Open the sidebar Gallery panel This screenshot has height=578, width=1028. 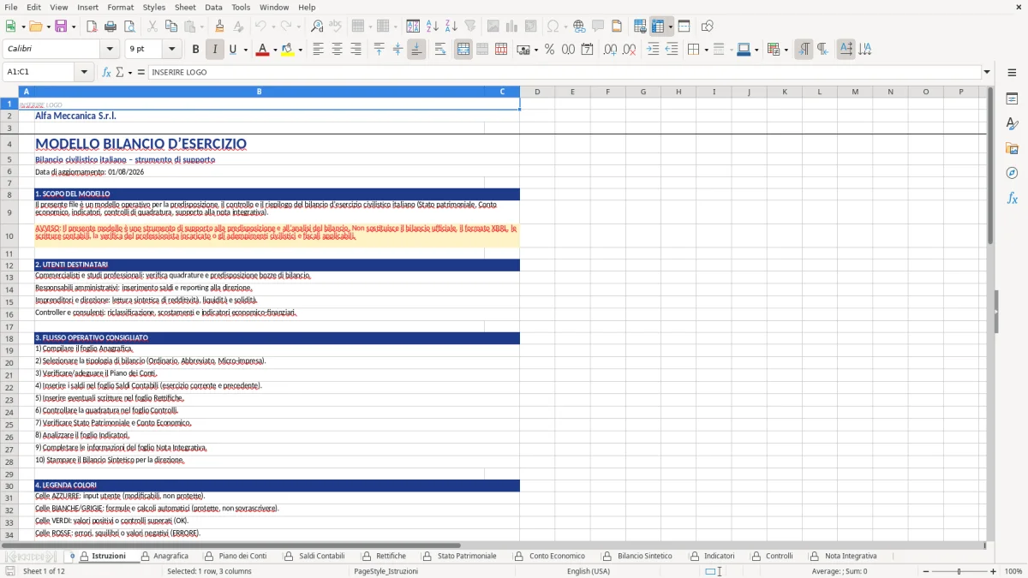[1012, 148]
